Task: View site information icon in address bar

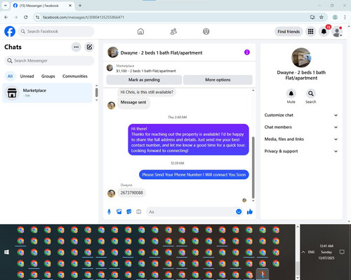Action: point(37,17)
